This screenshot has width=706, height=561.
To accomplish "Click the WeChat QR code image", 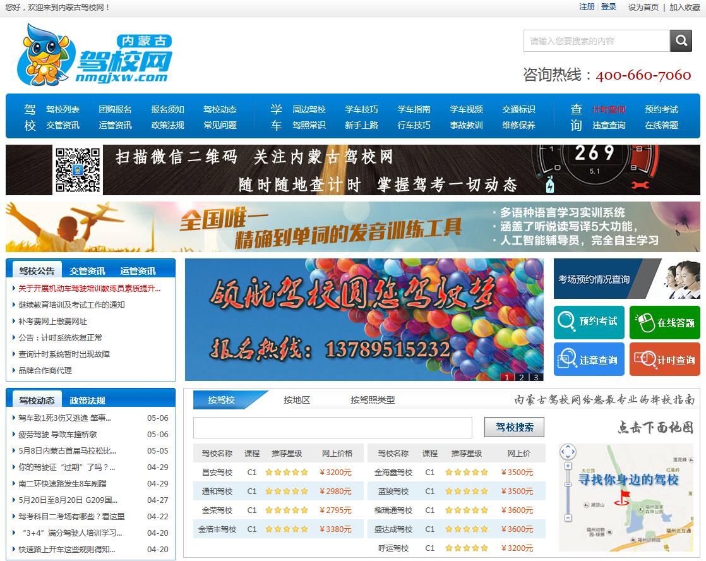I will pos(78,170).
